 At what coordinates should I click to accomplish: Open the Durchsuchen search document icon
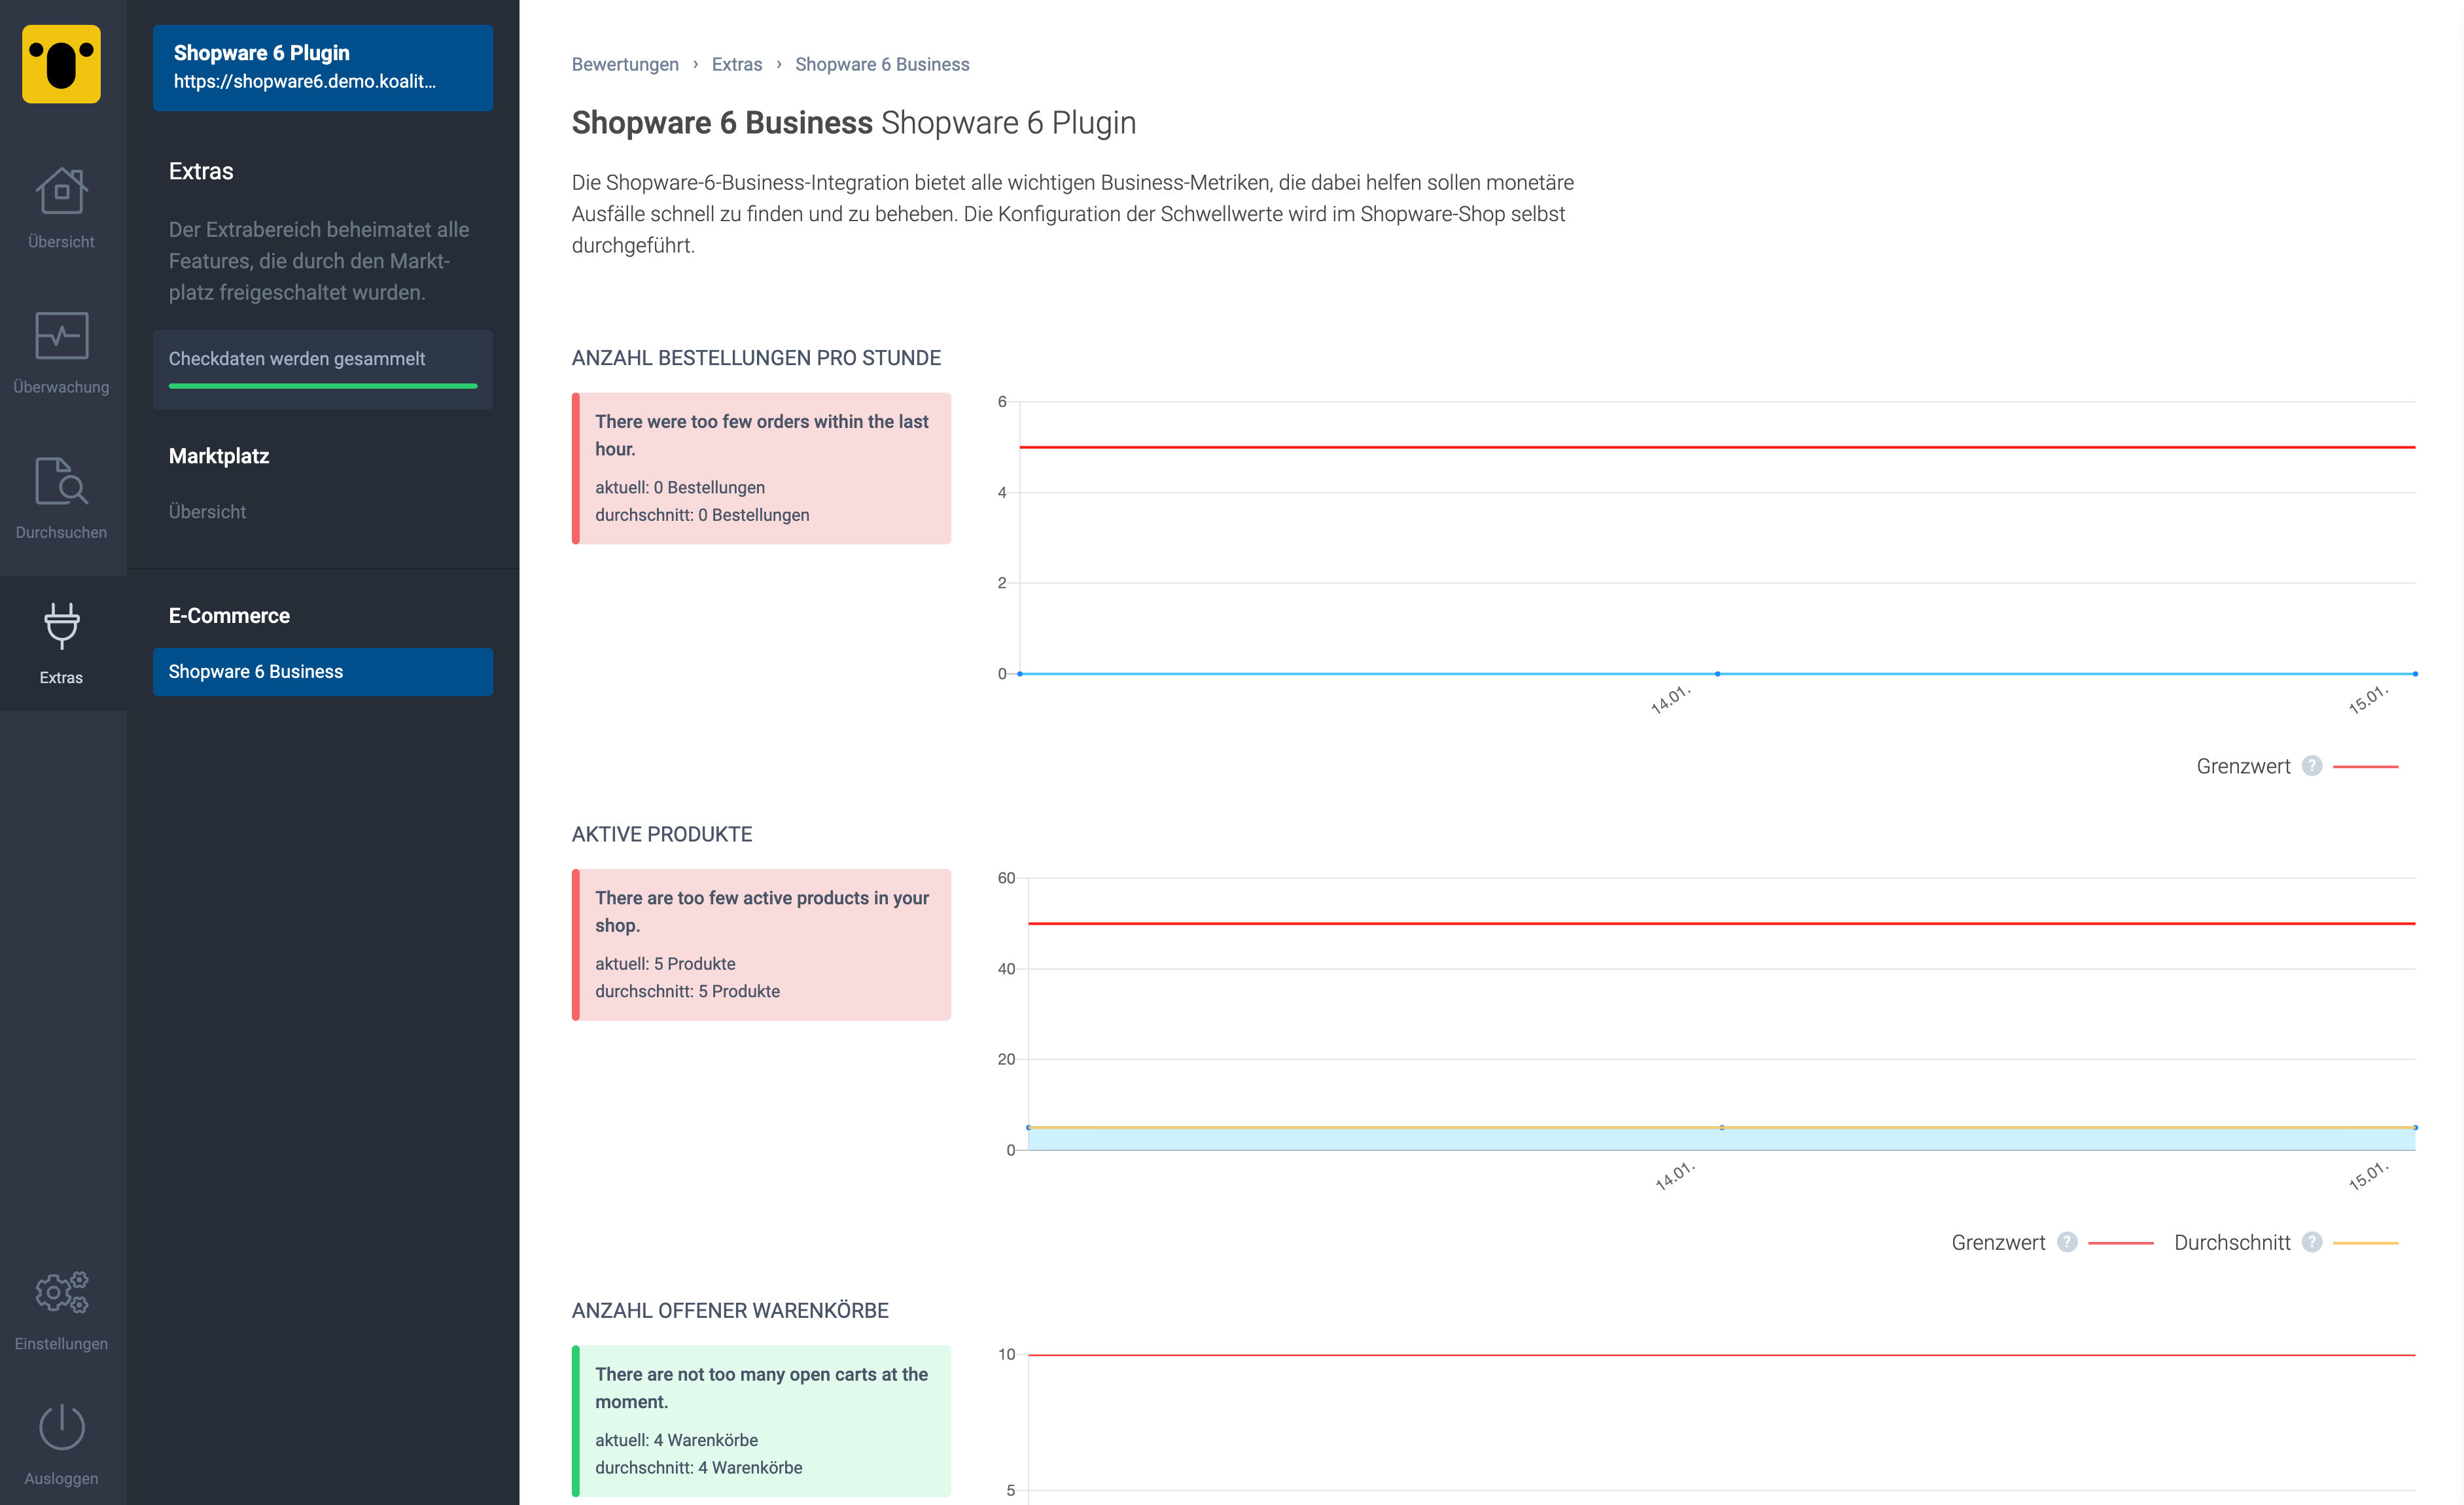coord(61,481)
